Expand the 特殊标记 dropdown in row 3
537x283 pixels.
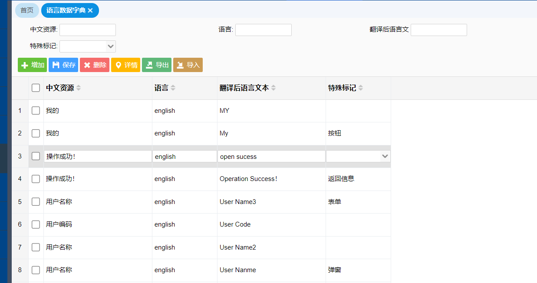385,156
